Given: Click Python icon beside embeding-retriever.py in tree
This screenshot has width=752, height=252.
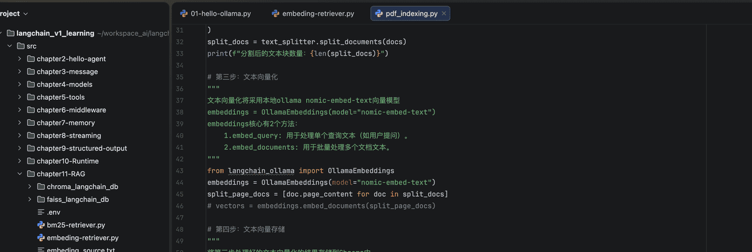Looking at the screenshot, I should tap(41, 238).
